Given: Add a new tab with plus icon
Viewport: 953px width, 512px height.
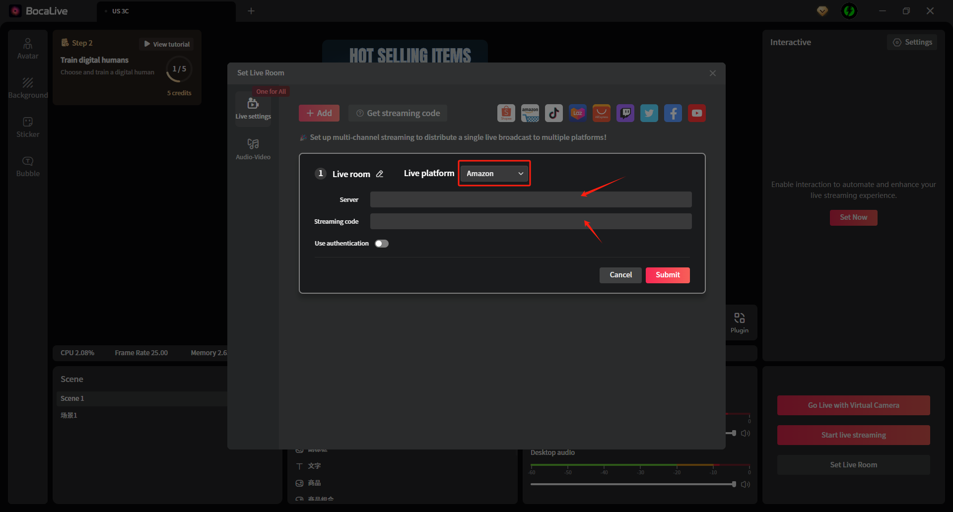Looking at the screenshot, I should (251, 11).
